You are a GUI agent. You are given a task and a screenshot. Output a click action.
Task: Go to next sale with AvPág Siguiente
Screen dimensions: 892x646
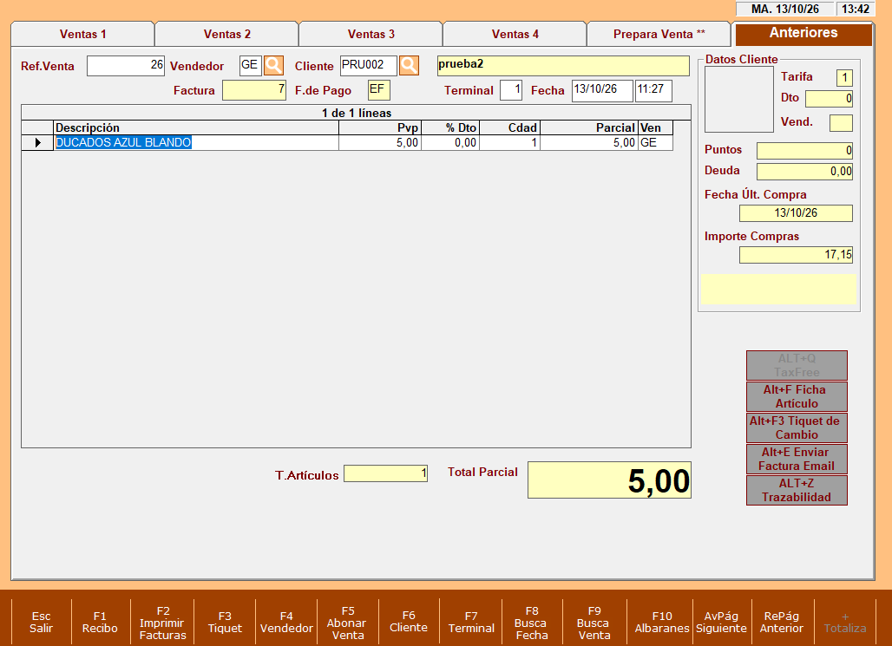click(x=721, y=622)
